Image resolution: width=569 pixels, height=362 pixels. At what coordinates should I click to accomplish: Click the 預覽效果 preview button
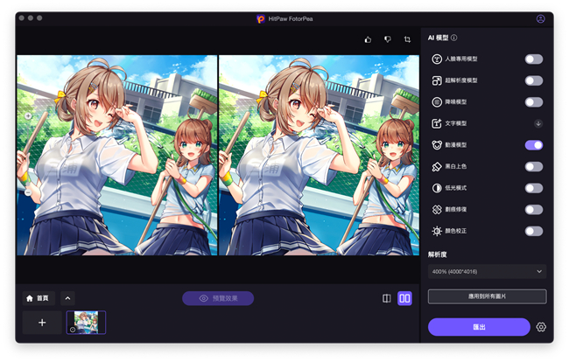pos(218,298)
